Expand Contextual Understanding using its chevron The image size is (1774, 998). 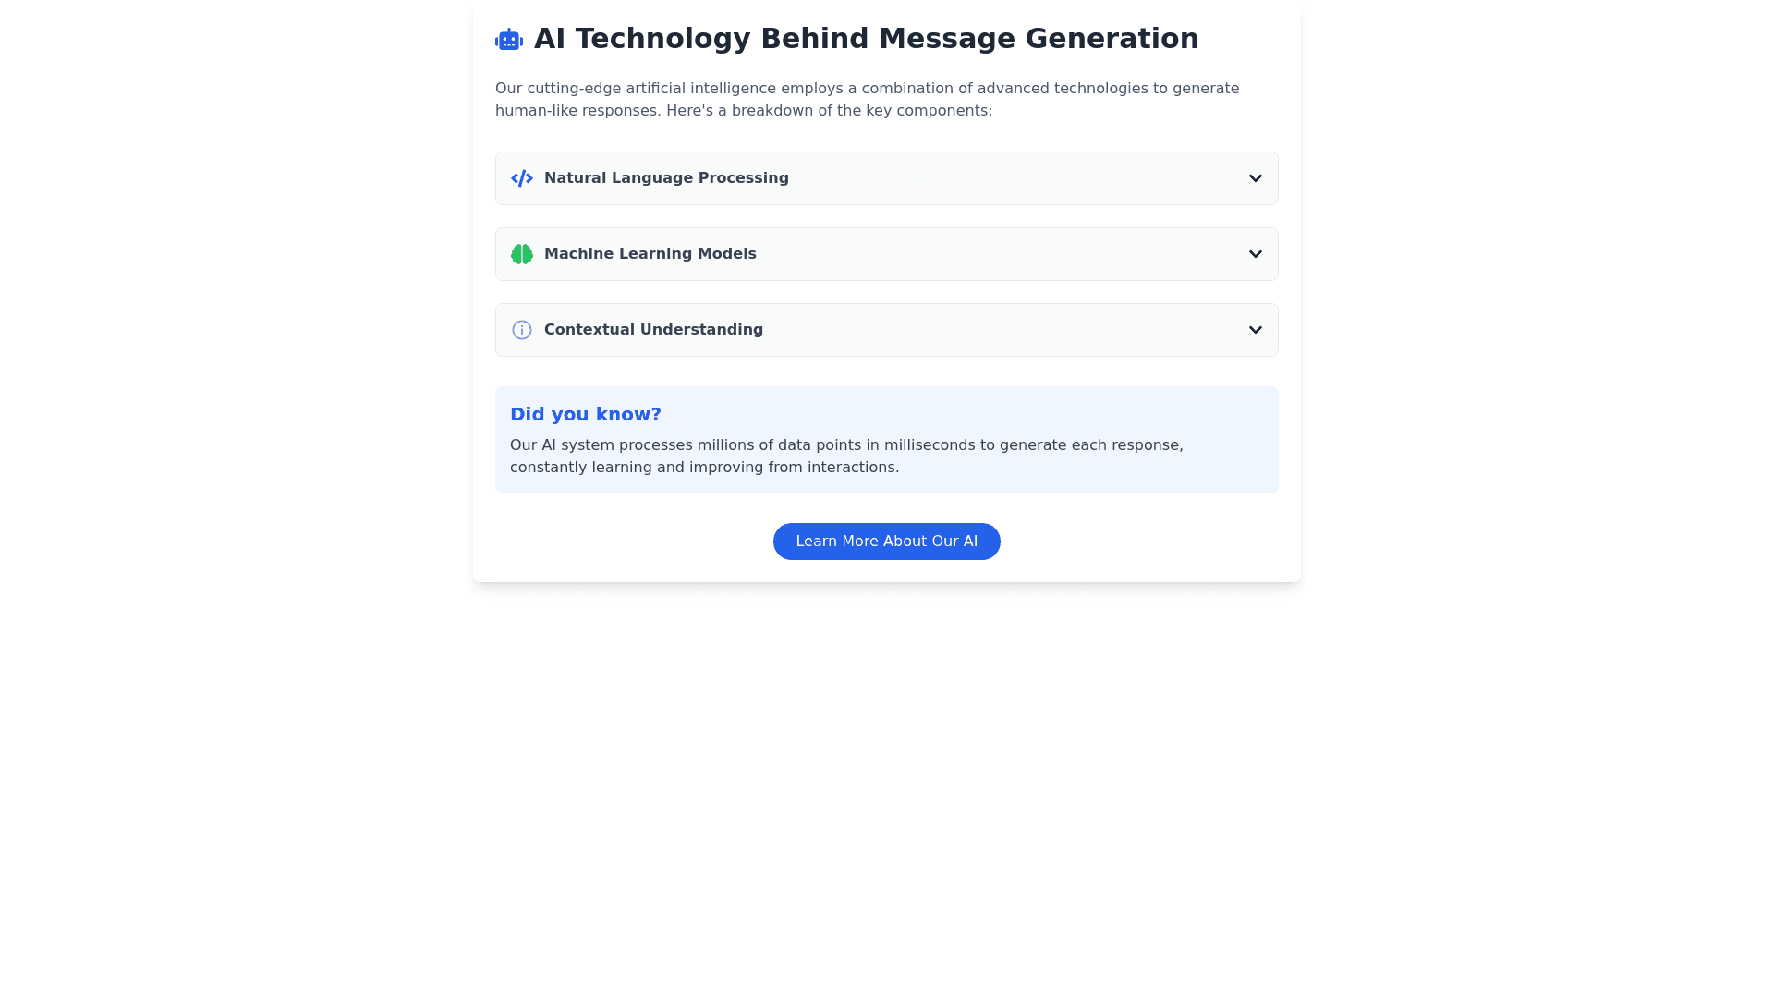tap(1255, 330)
